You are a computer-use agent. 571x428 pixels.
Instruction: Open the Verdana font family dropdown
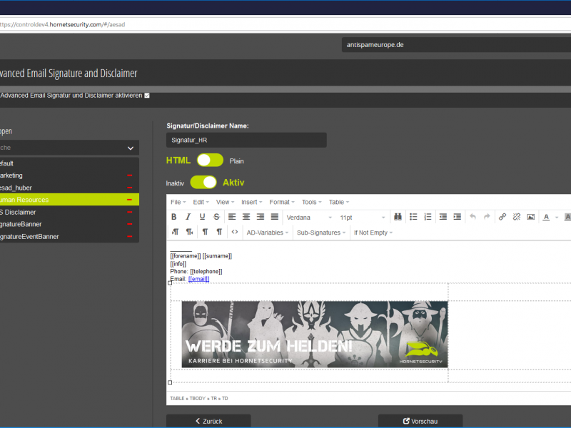tap(309, 218)
